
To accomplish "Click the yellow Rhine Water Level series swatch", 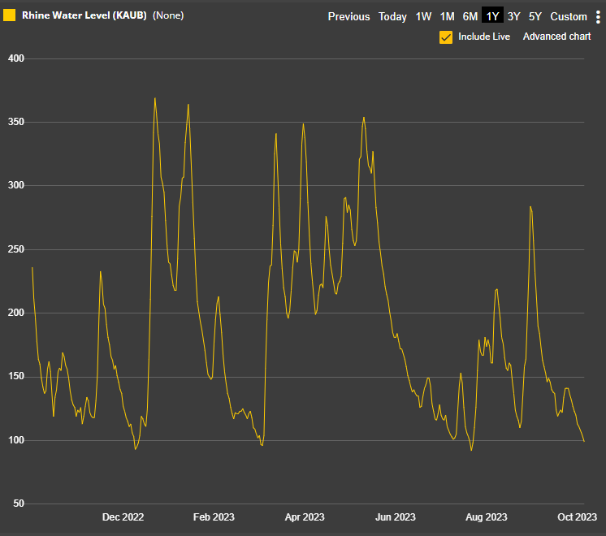I will pyautogui.click(x=9, y=15).
